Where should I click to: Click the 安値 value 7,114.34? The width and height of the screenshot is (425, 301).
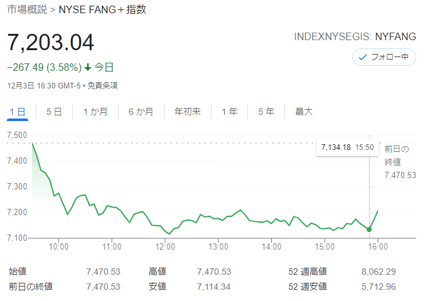pos(213,287)
